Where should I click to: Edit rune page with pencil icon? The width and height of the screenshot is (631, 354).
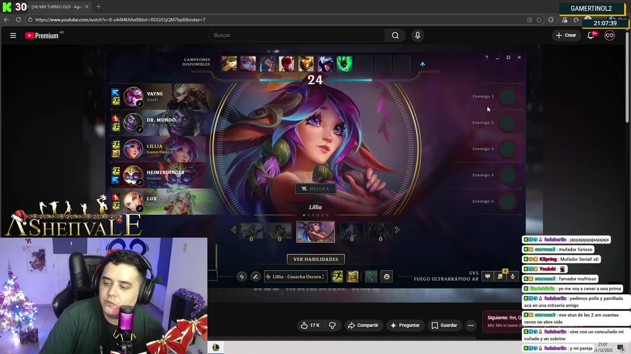(x=255, y=277)
